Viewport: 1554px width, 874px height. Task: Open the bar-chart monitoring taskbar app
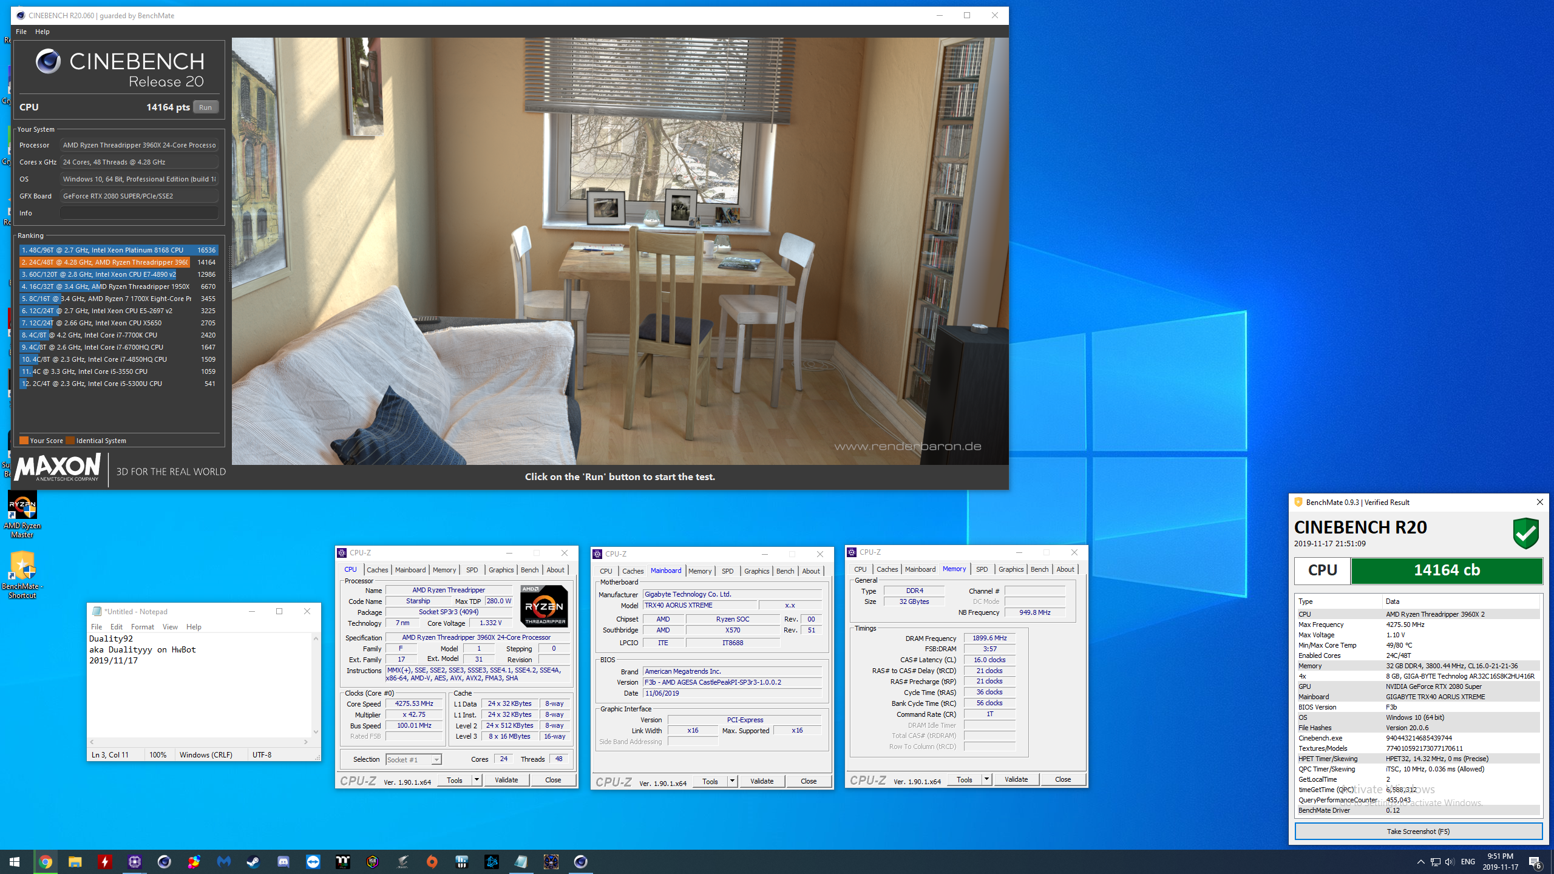pyautogui.click(x=462, y=861)
